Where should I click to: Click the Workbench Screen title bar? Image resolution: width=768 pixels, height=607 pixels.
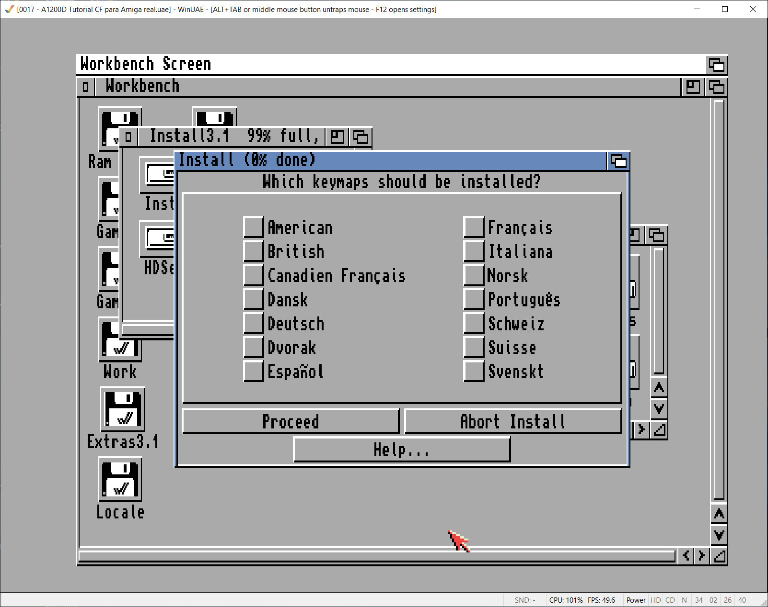click(x=391, y=65)
